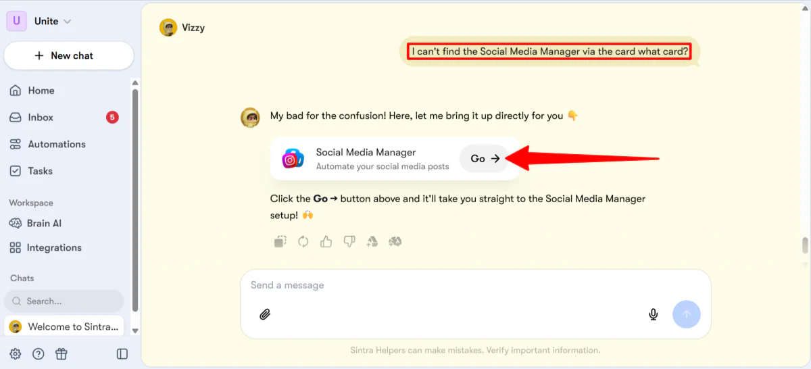This screenshot has height=369, width=811.
Task: Attach a file with the paperclip
Action: [265, 314]
